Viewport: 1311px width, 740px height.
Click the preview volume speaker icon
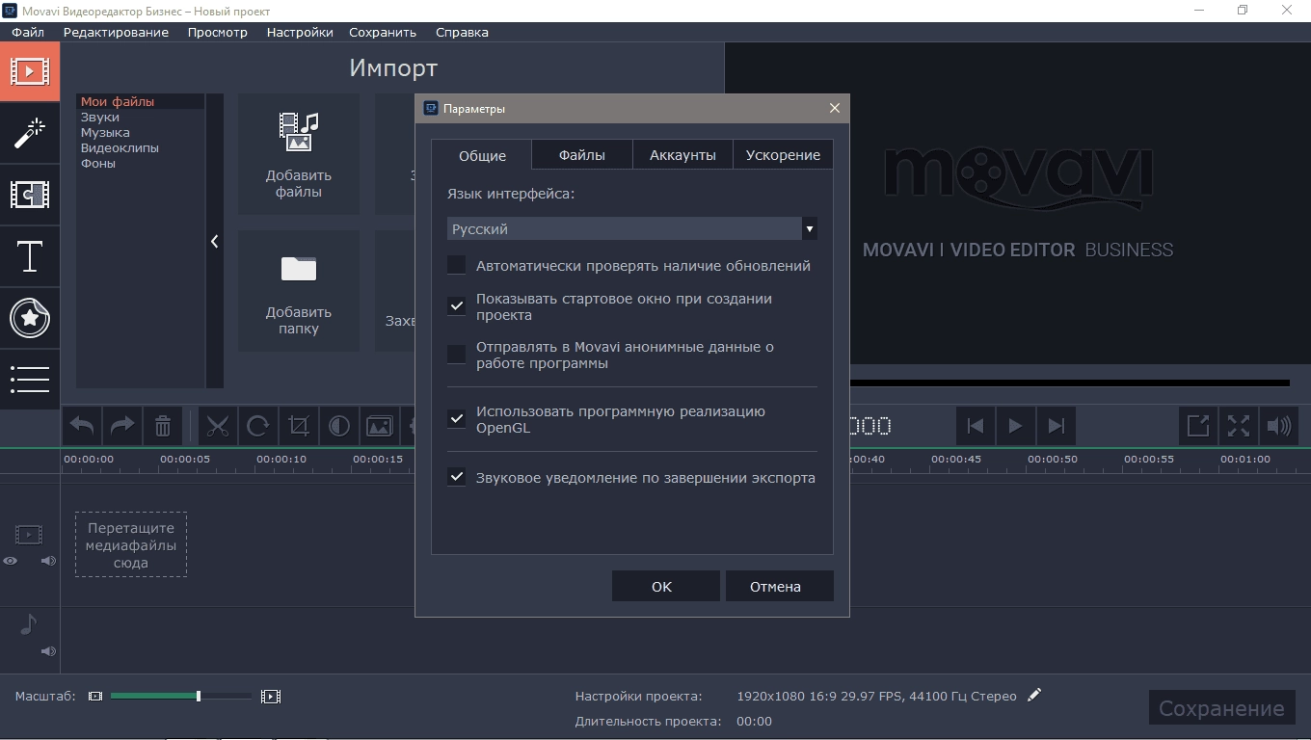point(1279,426)
